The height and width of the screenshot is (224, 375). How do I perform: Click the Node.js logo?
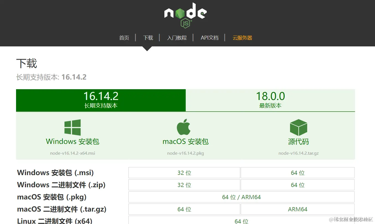click(185, 15)
